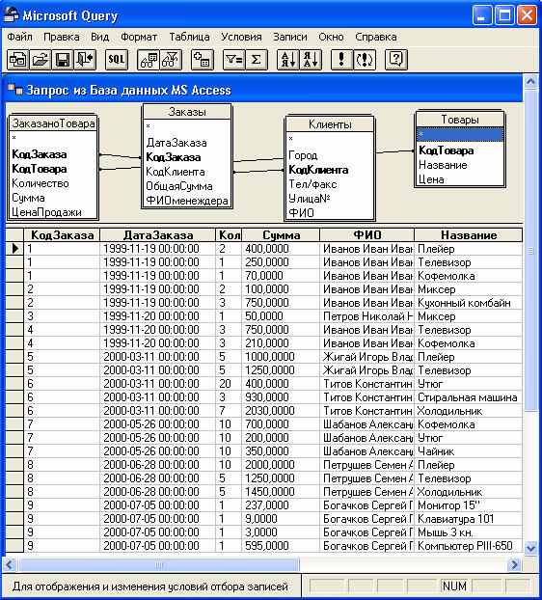
Task: Click the Заказы table title
Action: (x=187, y=112)
